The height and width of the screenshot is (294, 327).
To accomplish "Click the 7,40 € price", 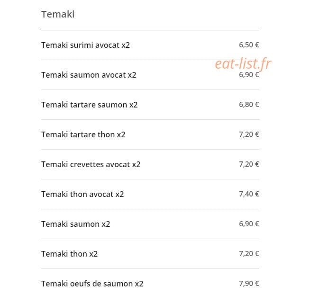I will 249,194.
